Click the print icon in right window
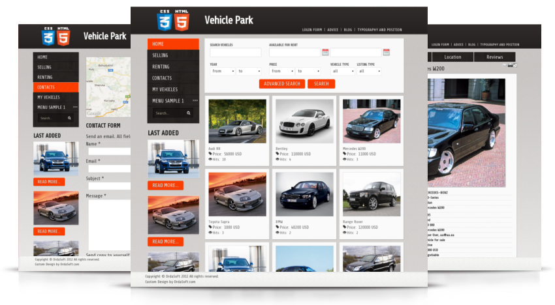Viewport: 555px width, 305px height. [x=510, y=65]
